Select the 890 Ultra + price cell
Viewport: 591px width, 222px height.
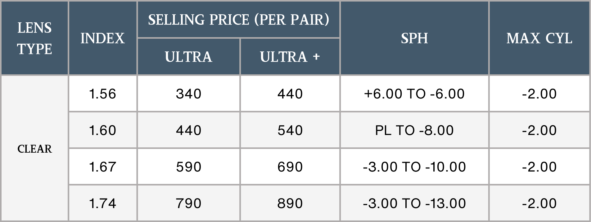pos(290,203)
